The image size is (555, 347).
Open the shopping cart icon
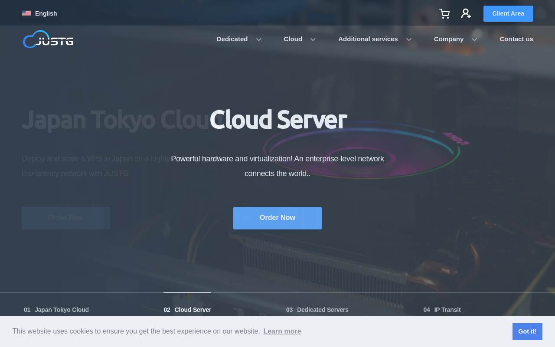click(x=444, y=13)
